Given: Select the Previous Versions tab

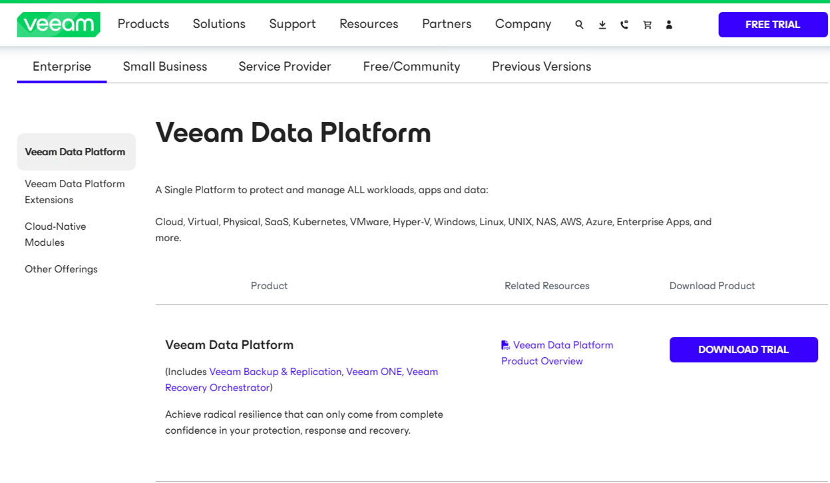Looking at the screenshot, I should (541, 67).
